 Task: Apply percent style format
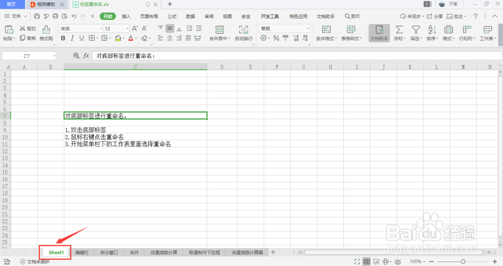(276, 38)
